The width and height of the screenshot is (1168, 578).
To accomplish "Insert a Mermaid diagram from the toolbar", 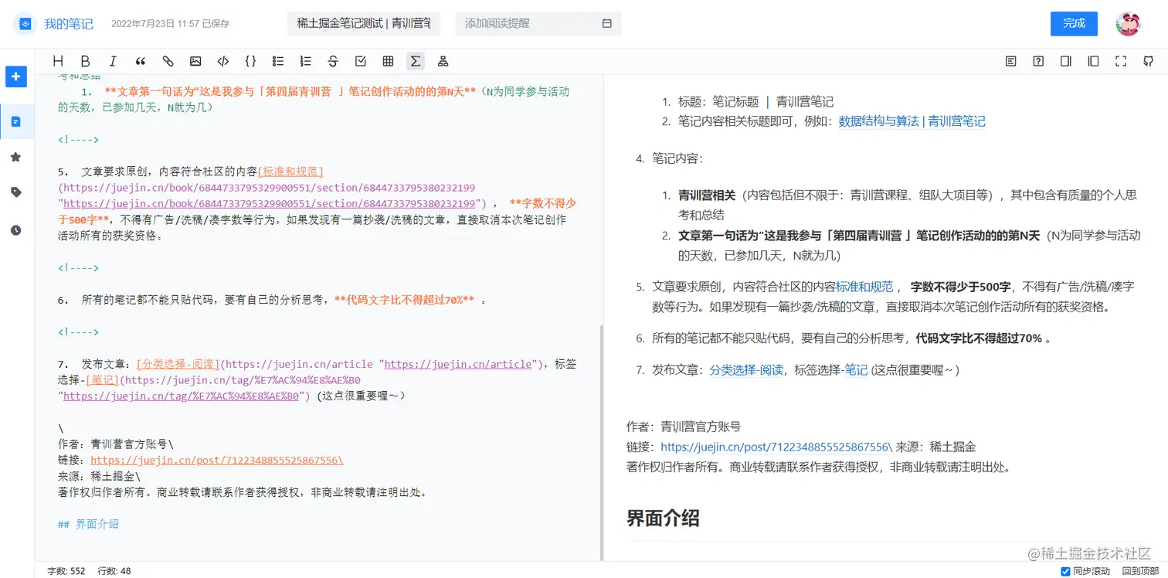I will click(x=443, y=61).
